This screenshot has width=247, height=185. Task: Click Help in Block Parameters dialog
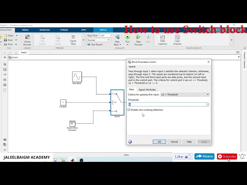pyautogui.click(x=189, y=141)
